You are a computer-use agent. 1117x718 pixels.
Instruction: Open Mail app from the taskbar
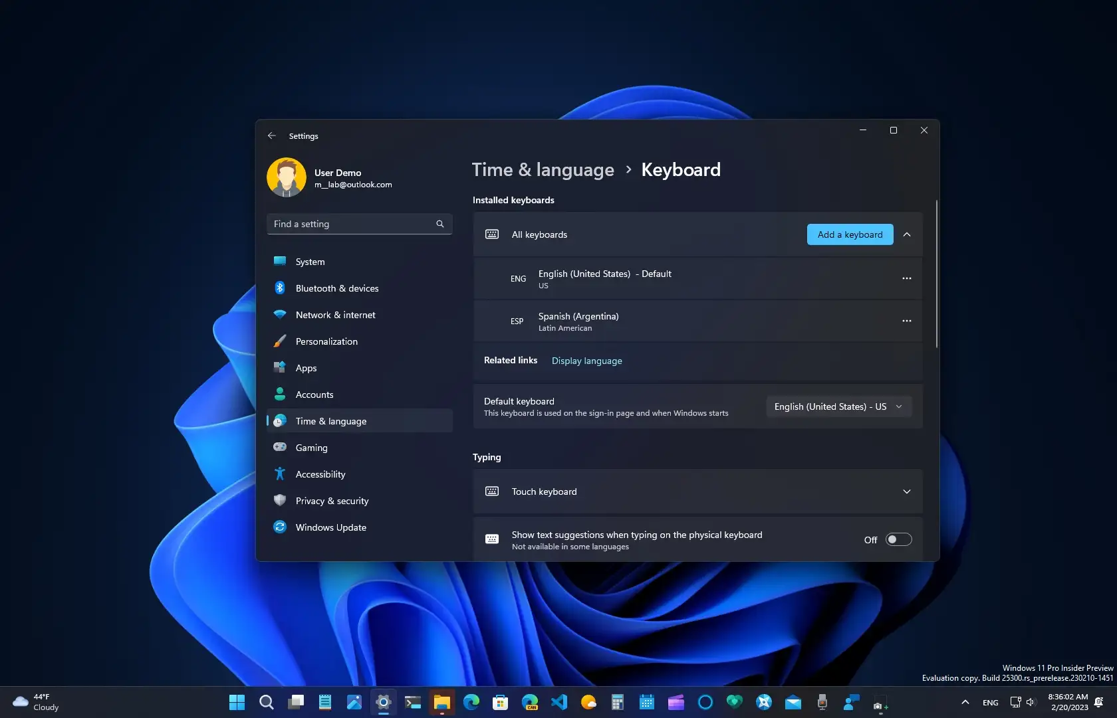pos(793,702)
